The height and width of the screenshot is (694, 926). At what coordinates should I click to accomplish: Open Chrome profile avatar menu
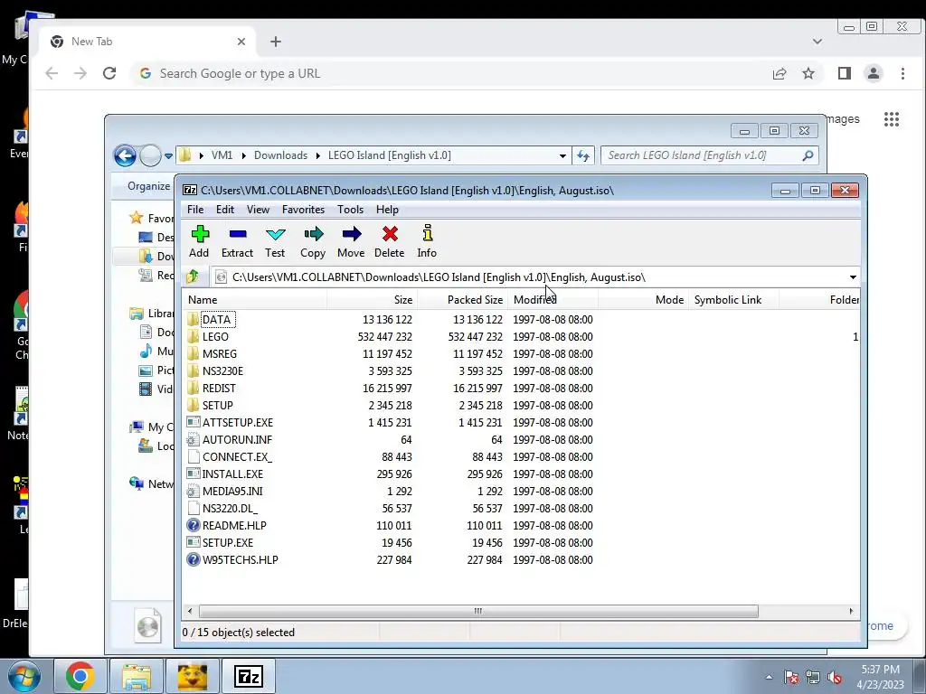click(873, 73)
